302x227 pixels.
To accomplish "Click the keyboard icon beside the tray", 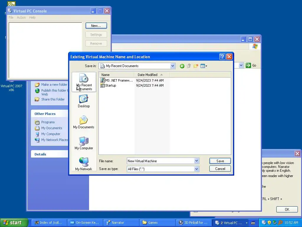I will [253, 223].
